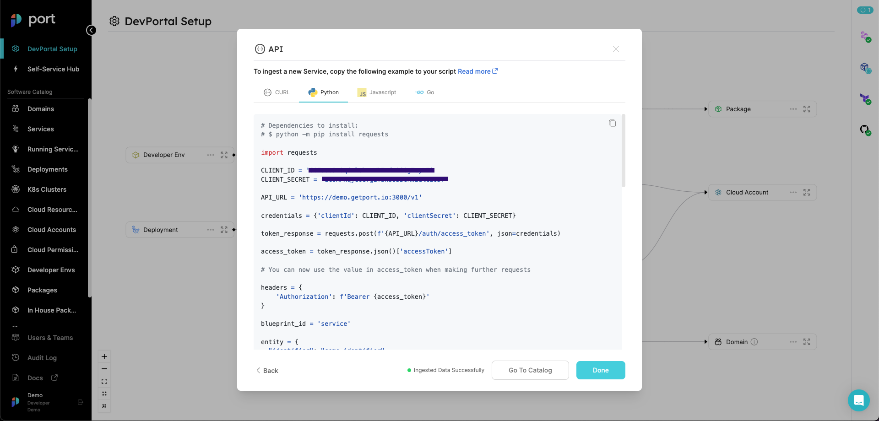Click the first right-rail integration icon
The height and width of the screenshot is (421, 879).
click(865, 37)
